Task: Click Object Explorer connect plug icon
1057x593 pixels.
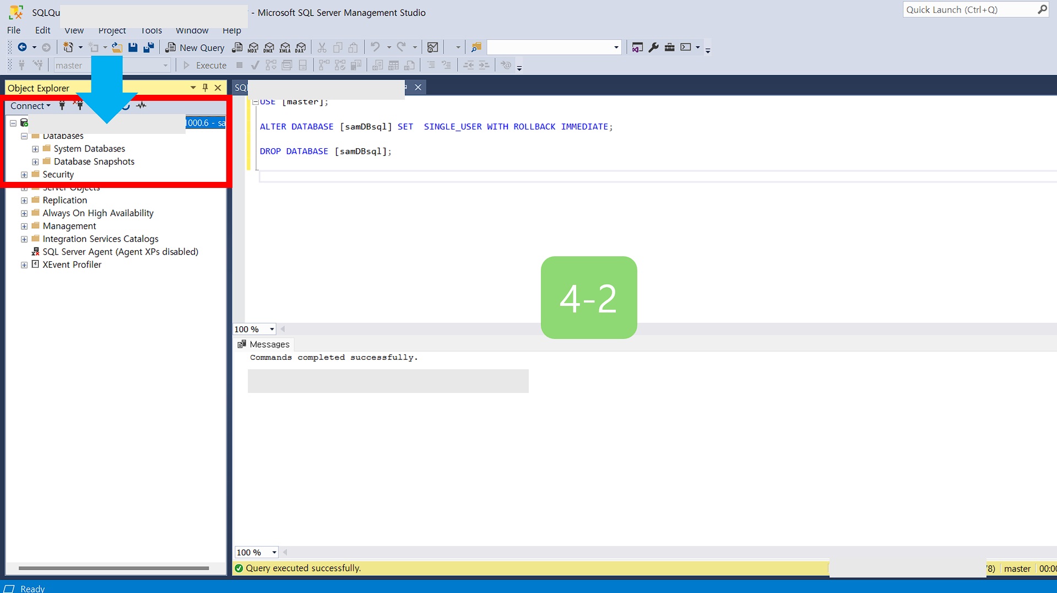Action: (x=62, y=105)
